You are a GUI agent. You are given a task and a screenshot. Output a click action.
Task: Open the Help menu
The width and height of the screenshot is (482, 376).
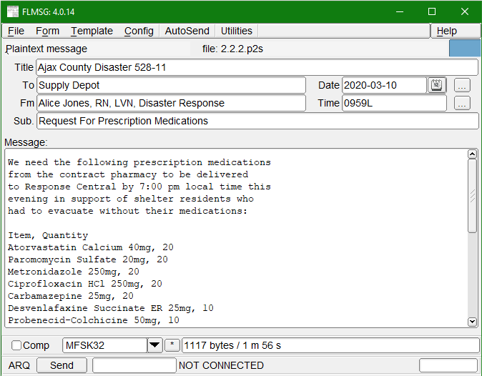coord(446,31)
